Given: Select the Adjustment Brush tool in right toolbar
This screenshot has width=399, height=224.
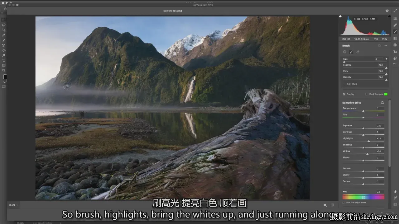Looking at the screenshot, I should 395,32.
